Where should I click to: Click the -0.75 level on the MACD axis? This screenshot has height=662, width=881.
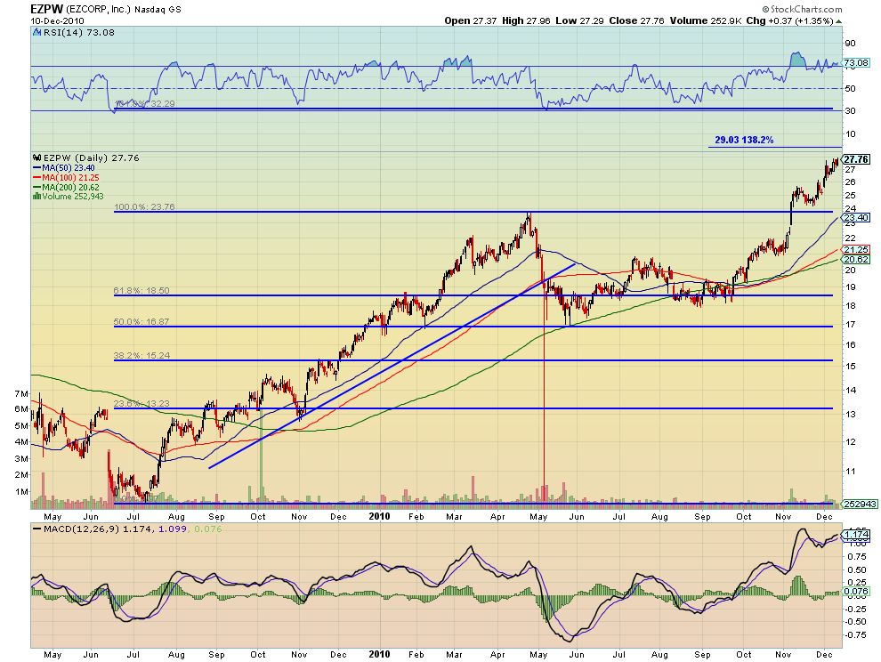[x=855, y=634]
